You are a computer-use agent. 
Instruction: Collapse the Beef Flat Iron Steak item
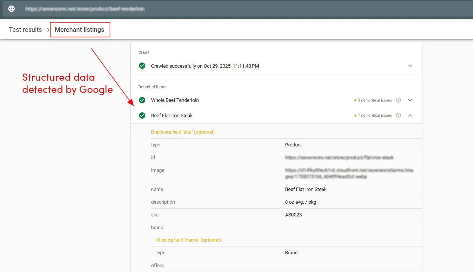coord(410,115)
